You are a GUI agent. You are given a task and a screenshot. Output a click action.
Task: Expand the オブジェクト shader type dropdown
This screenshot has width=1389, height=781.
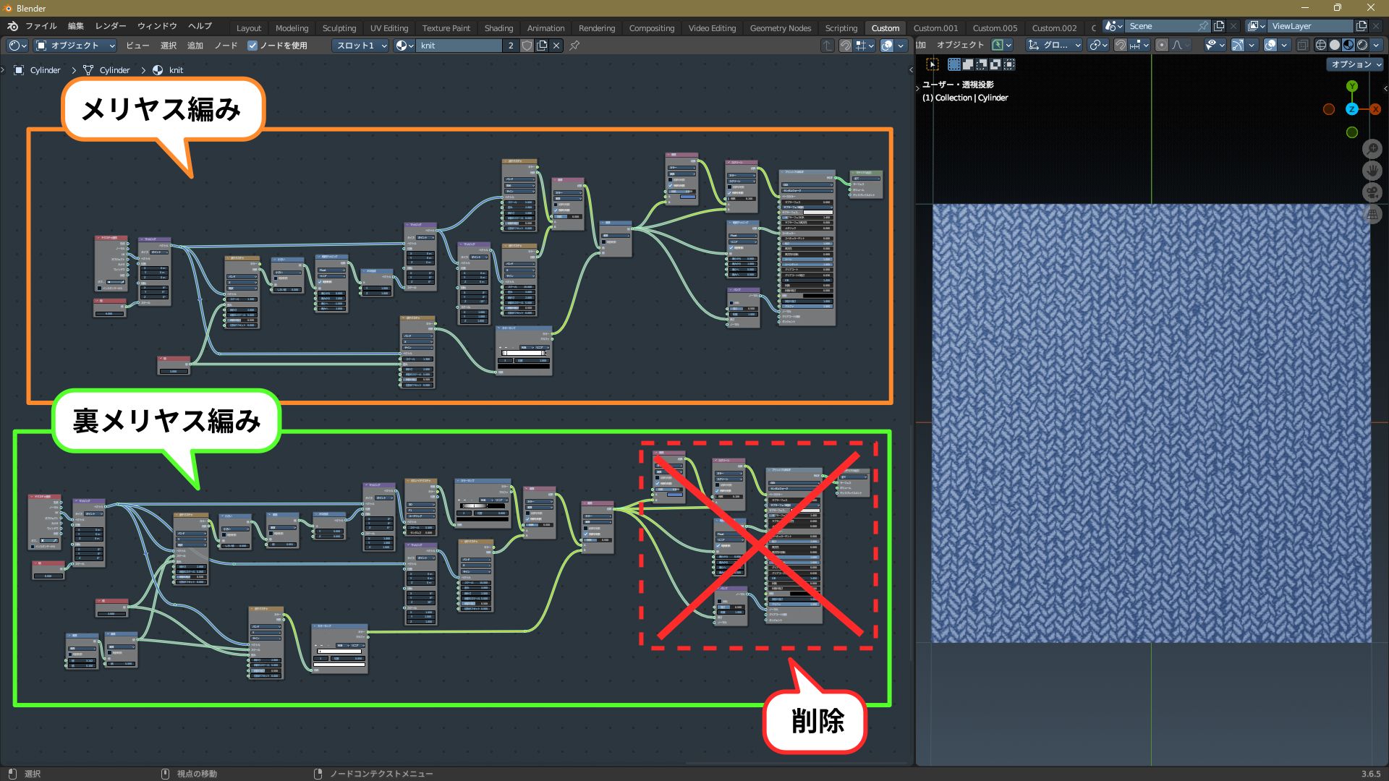click(75, 46)
